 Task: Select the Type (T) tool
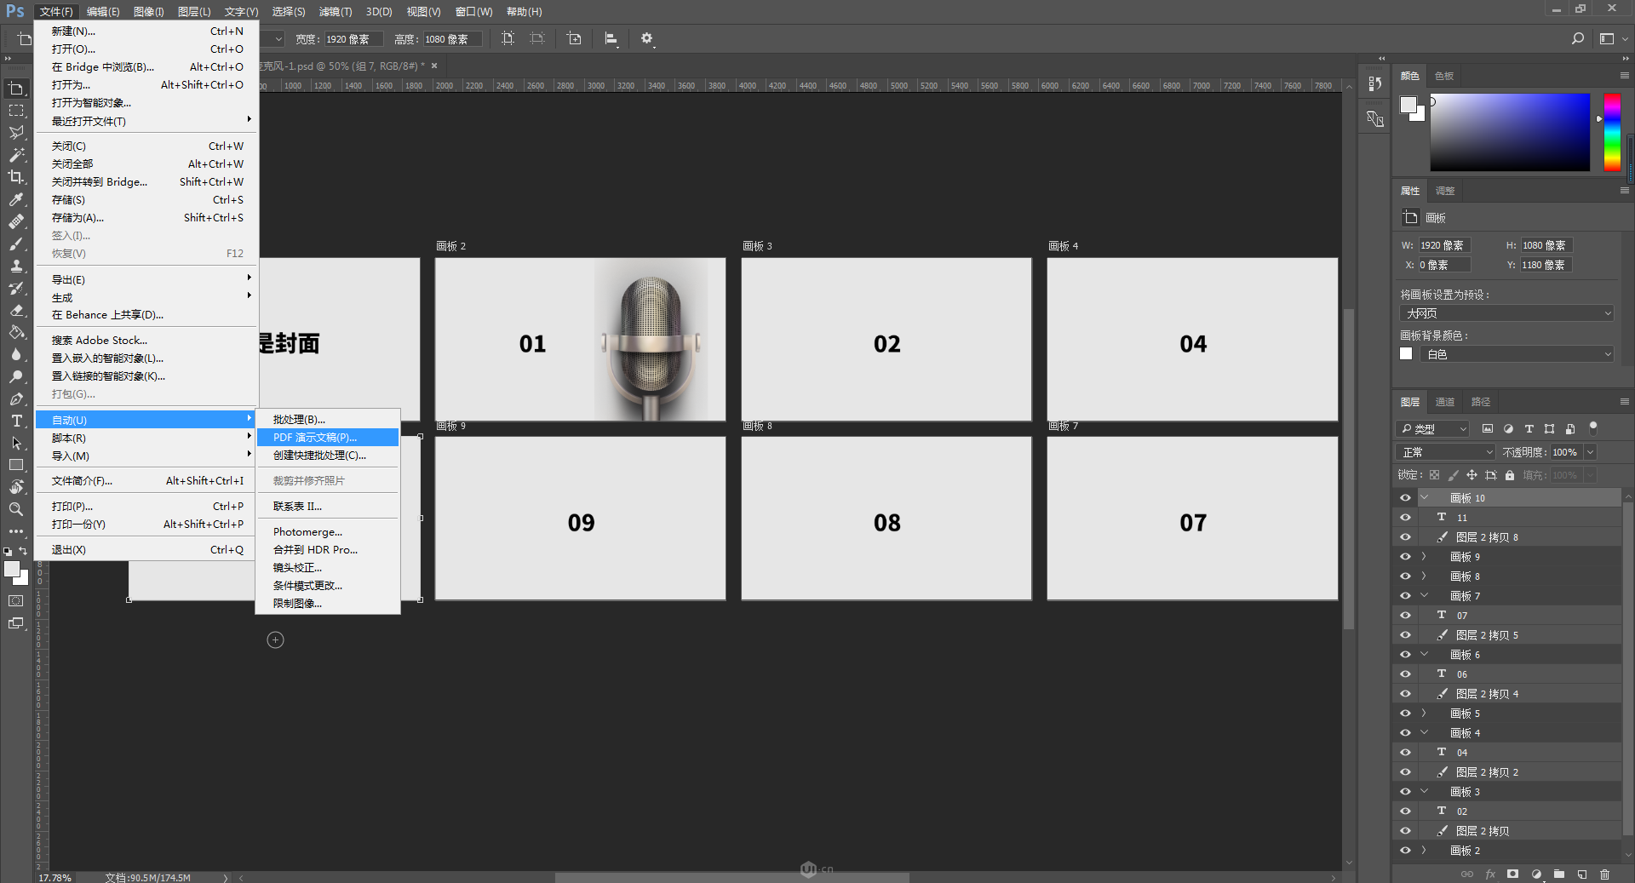click(16, 421)
